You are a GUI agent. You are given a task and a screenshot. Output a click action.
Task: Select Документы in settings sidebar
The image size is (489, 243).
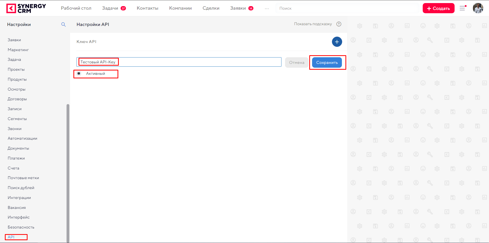[x=18, y=148]
